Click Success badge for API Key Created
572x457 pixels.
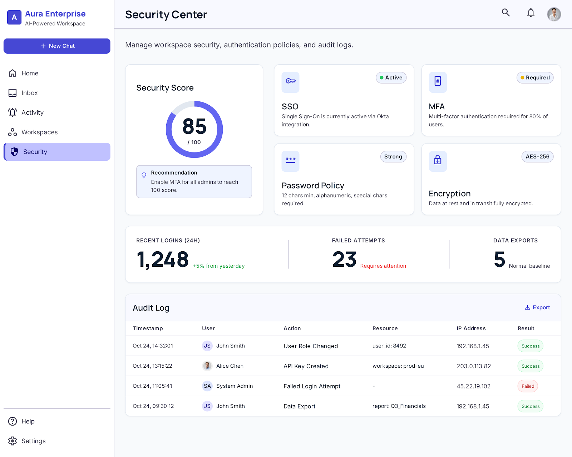pos(531,366)
